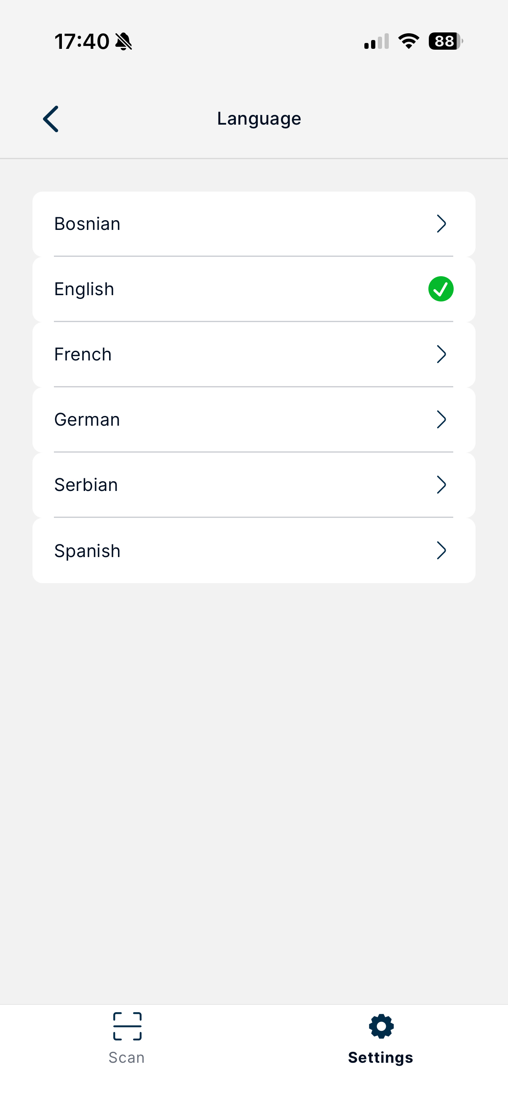Tap the battery level indicator
Screen dimensions: 508x1104
[x=445, y=41]
